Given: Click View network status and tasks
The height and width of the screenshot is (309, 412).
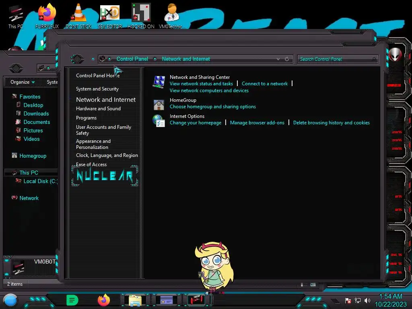Looking at the screenshot, I should point(201,84).
